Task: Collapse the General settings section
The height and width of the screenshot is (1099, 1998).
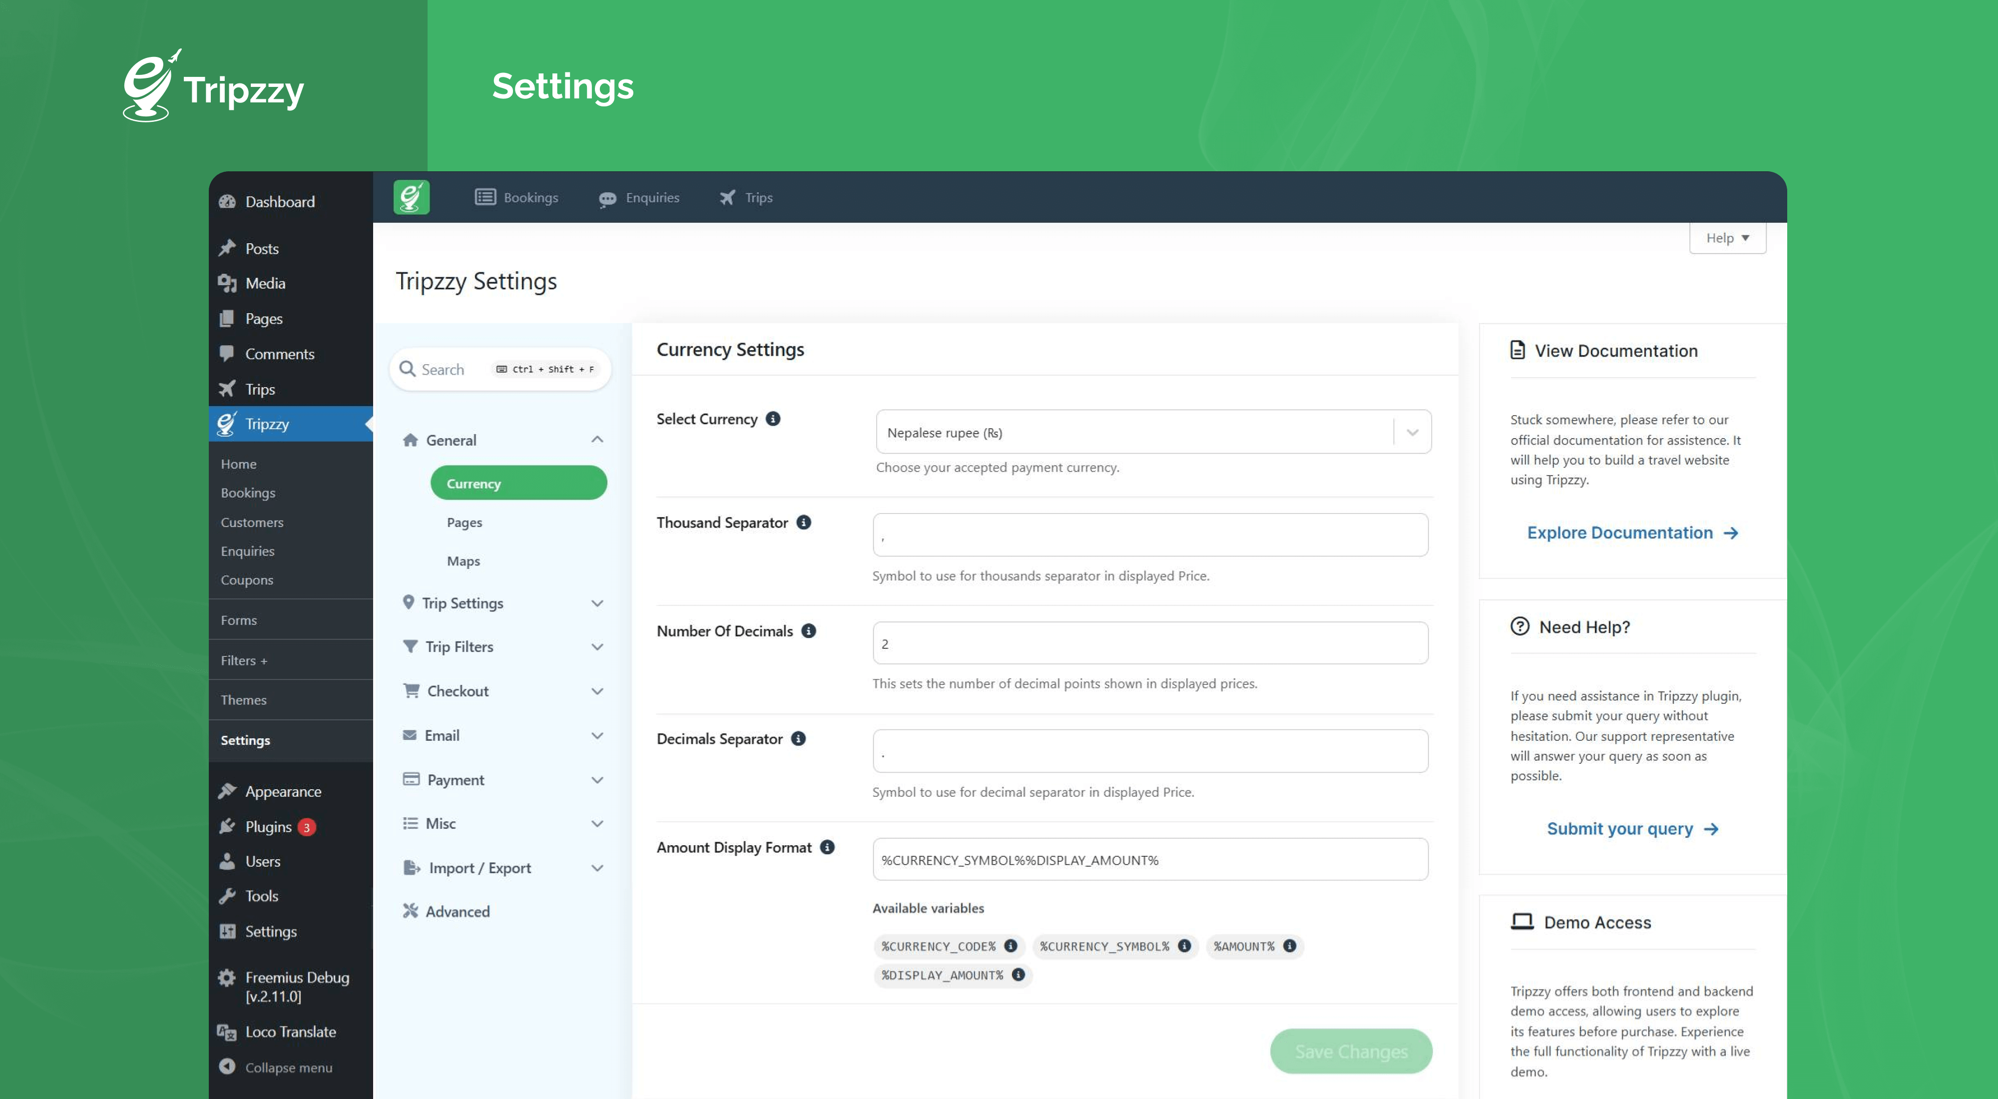Action: click(x=502, y=440)
